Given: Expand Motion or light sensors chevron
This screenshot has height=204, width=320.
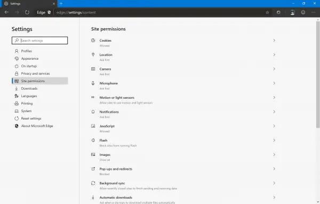Looking at the screenshot, I should point(274,98).
